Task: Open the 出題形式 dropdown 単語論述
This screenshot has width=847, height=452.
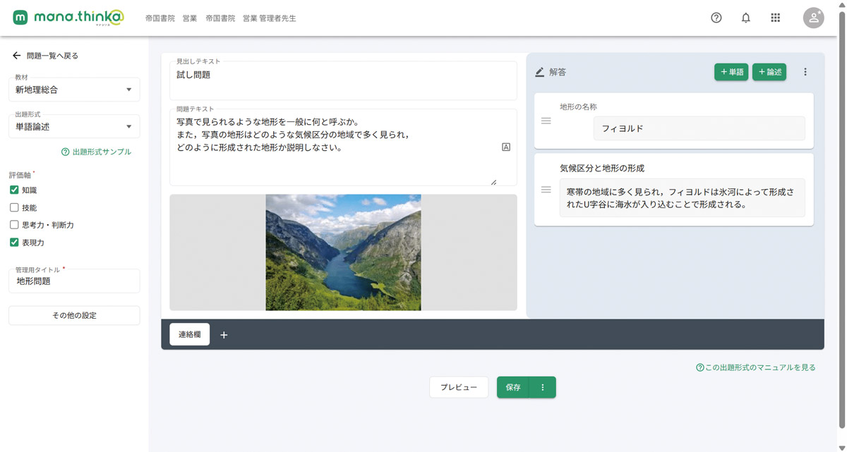Action: click(x=74, y=126)
